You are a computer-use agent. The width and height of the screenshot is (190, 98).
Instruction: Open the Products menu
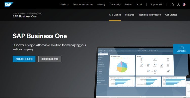[x=64, y=4]
